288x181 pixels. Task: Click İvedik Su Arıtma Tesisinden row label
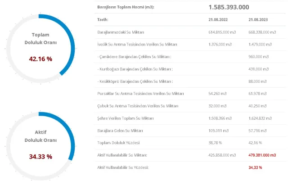click(x=137, y=44)
